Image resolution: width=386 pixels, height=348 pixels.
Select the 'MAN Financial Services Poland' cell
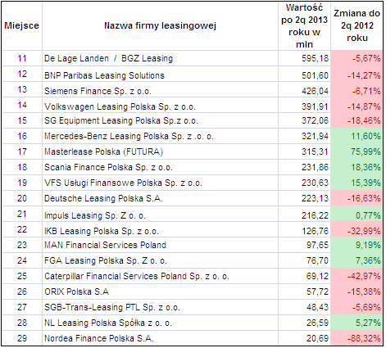pos(160,245)
